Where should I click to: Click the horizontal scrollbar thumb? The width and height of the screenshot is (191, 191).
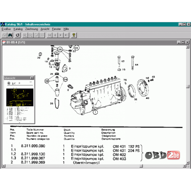(x=141, y=166)
